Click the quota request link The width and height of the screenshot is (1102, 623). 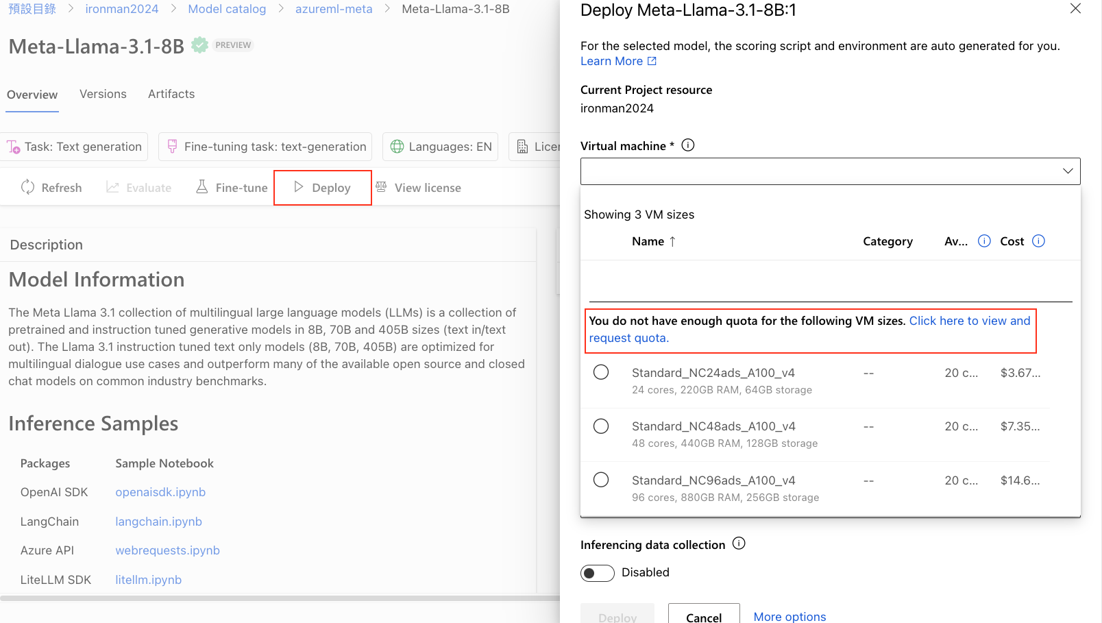(x=970, y=321)
